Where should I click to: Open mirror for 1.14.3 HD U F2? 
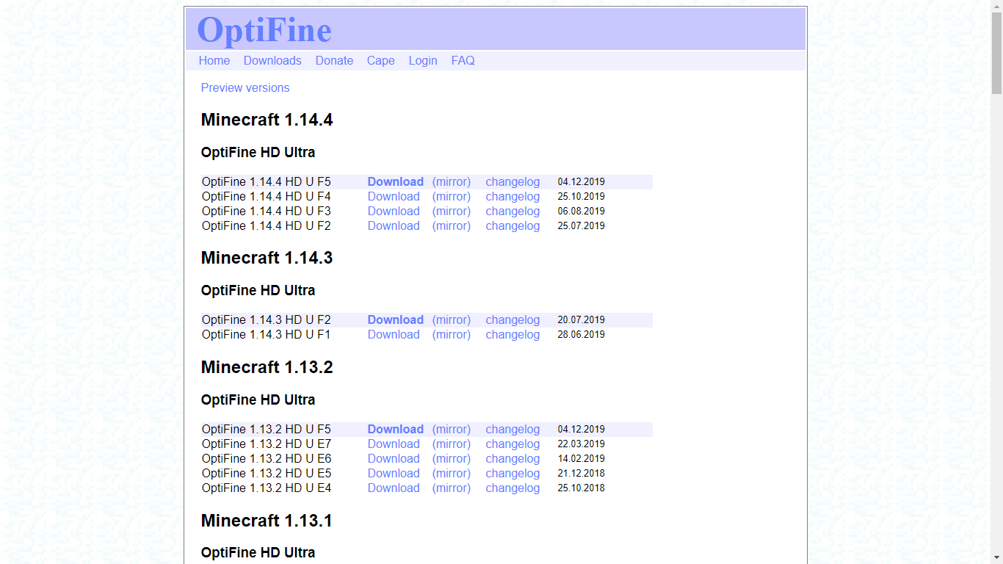point(452,320)
